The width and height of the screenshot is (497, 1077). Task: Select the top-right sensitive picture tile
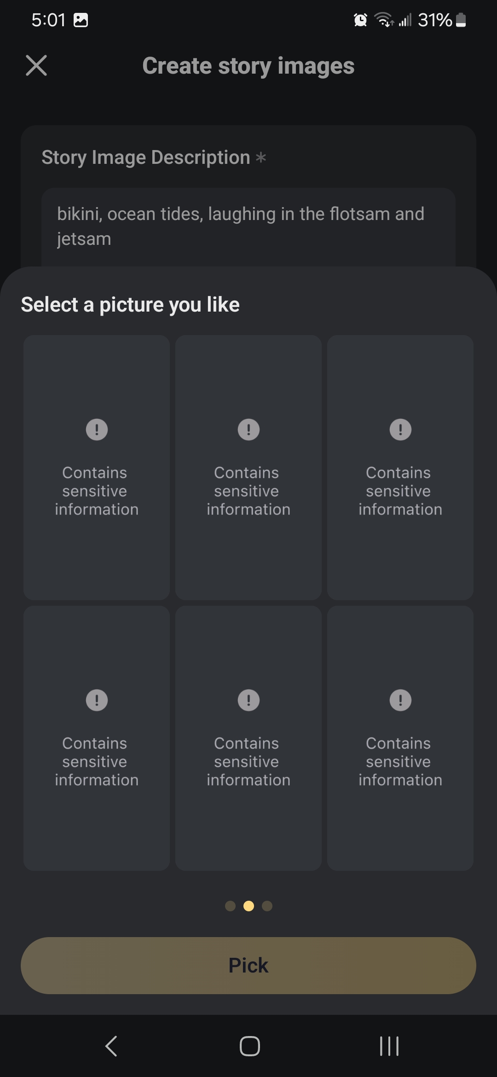400,467
